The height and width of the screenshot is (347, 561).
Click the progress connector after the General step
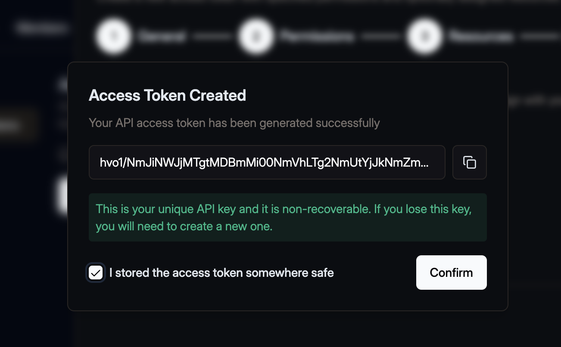point(212,36)
